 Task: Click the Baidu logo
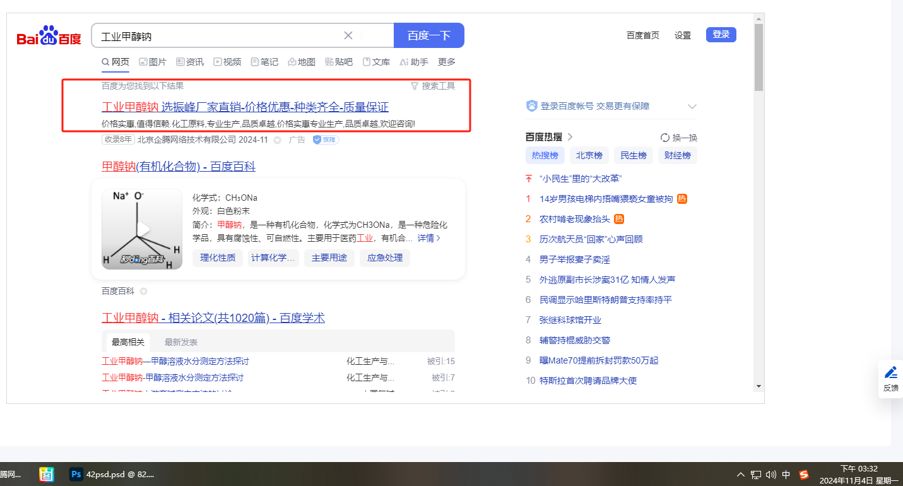point(49,37)
